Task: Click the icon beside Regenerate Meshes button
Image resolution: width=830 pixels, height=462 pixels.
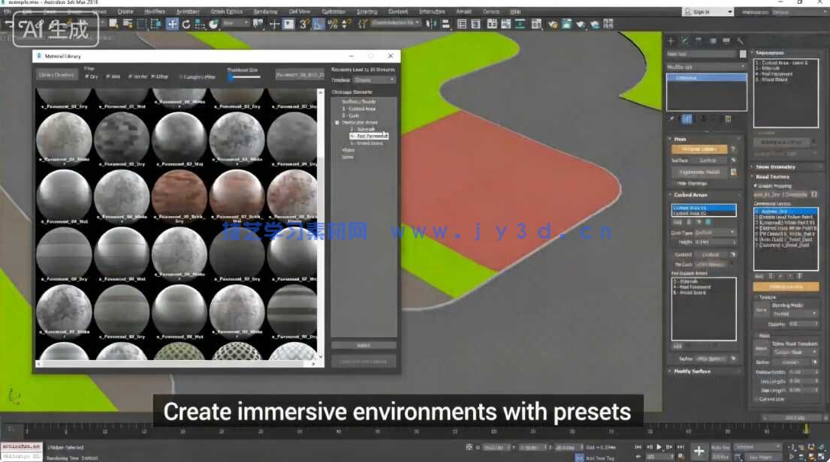Action: point(733,172)
